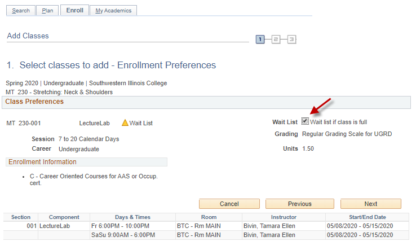Image resolution: width=416 pixels, height=241 pixels.
Task: Select the Enroll tab
Action: tap(74, 10)
